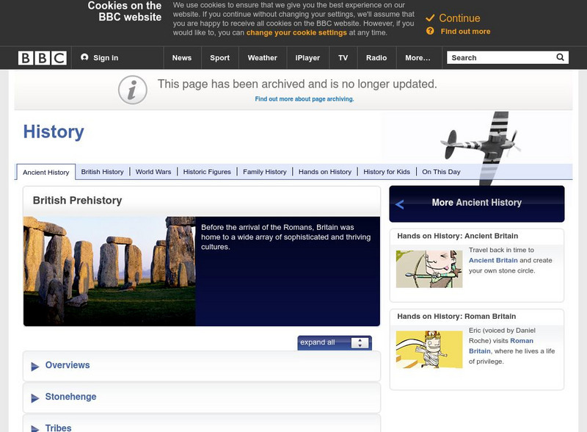Click the Stonehenge heading link

(70, 397)
